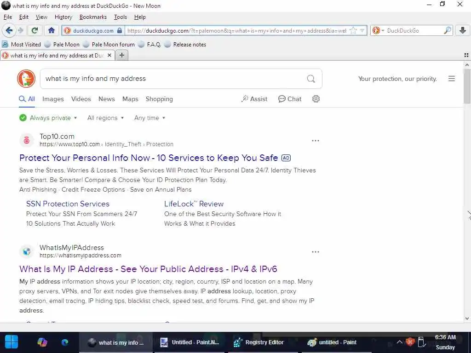Go forward using the forward arrow button

click(20, 30)
